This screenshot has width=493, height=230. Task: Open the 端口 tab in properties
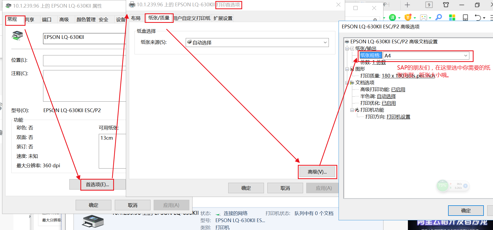pyautogui.click(x=46, y=19)
